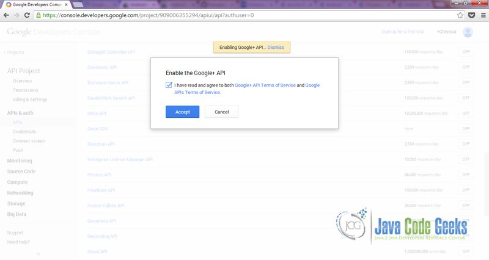Click the Cancel button in the dialog
This screenshot has width=489, height=260.
pyautogui.click(x=222, y=112)
